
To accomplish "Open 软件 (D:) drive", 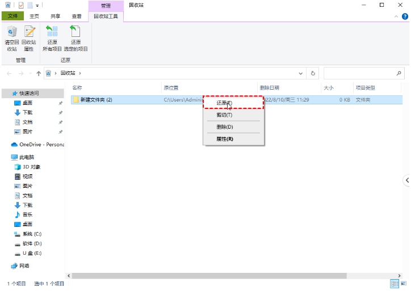I will tap(32, 243).
